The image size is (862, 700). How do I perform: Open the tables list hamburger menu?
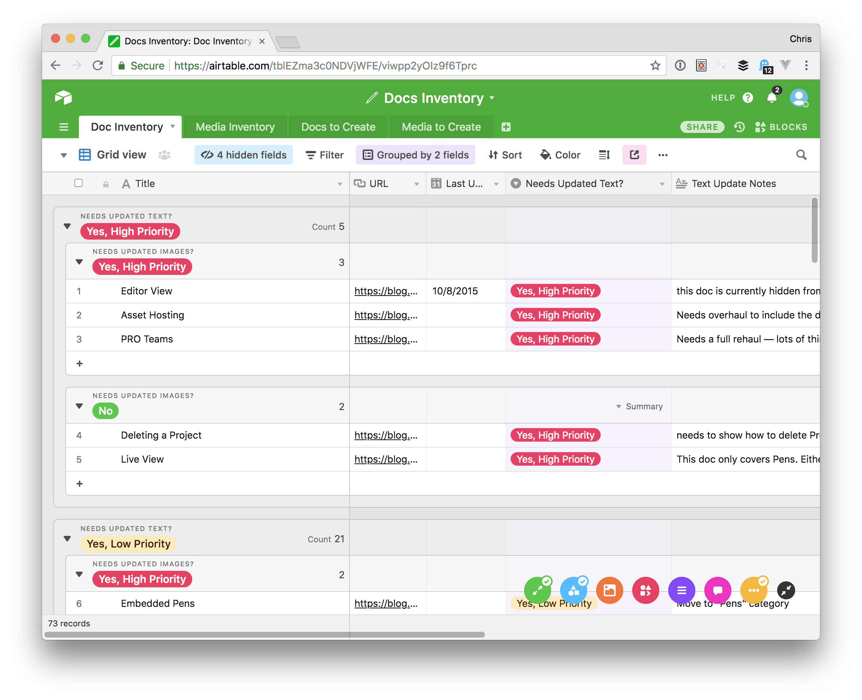(x=63, y=127)
